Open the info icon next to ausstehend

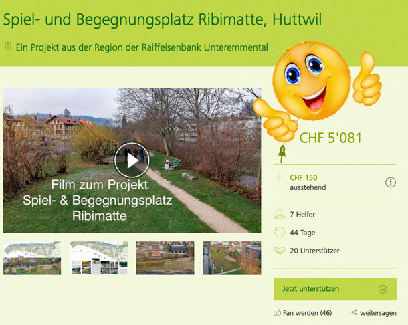pos(390,183)
